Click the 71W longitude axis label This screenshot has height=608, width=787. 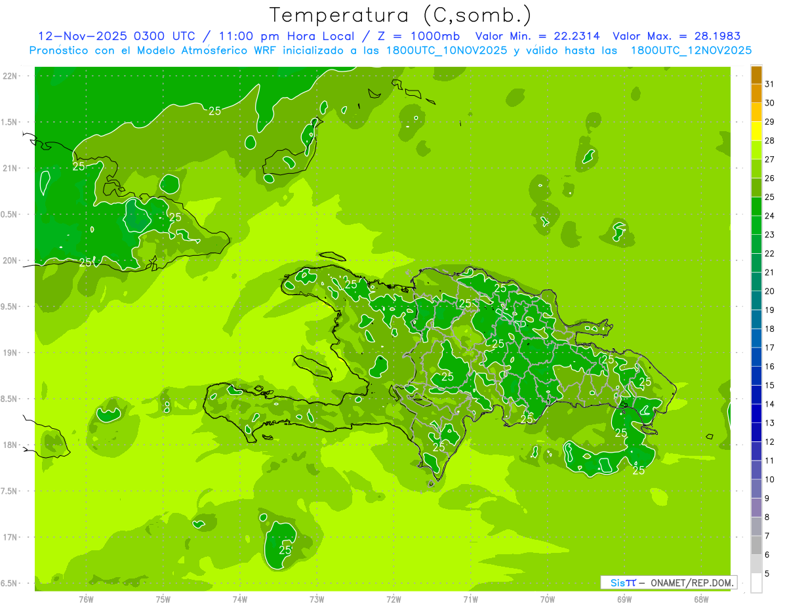pyautogui.click(x=470, y=599)
